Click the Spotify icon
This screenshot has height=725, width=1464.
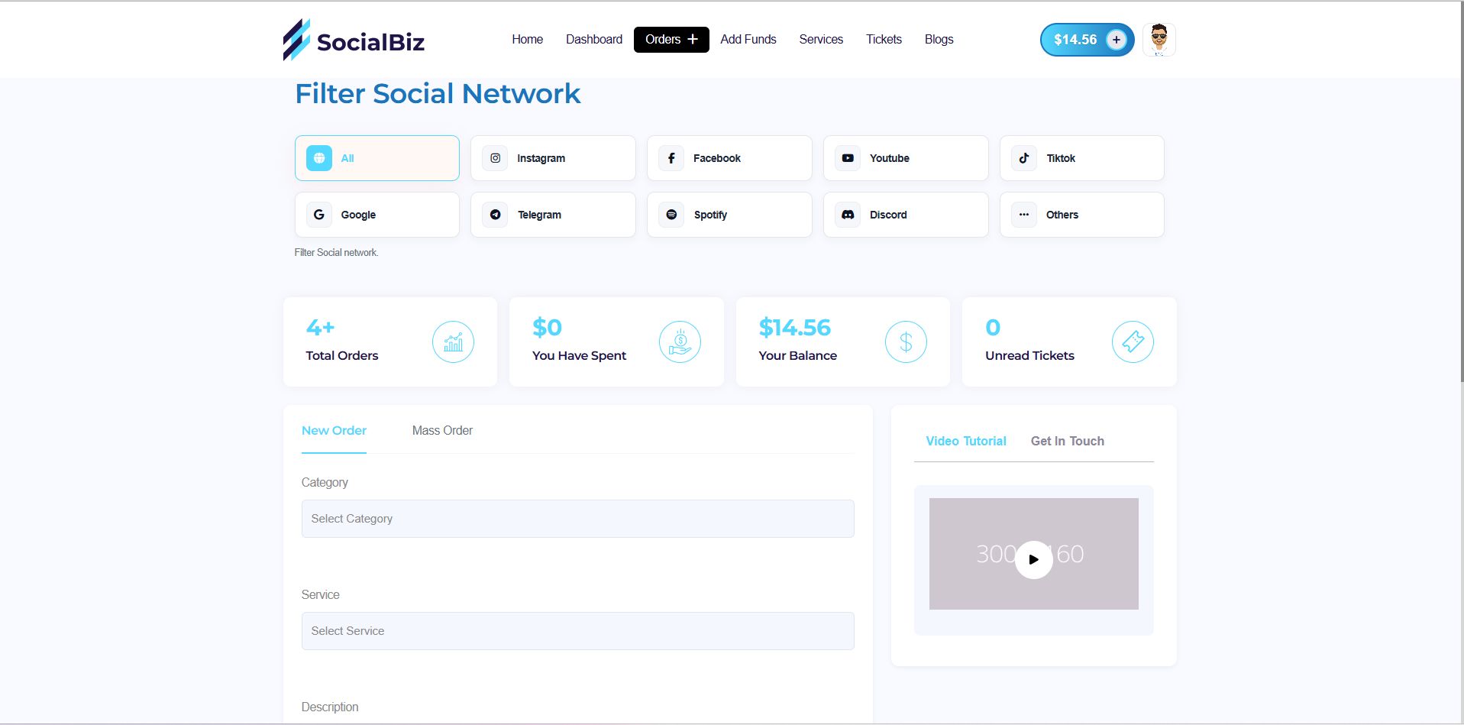tap(671, 215)
